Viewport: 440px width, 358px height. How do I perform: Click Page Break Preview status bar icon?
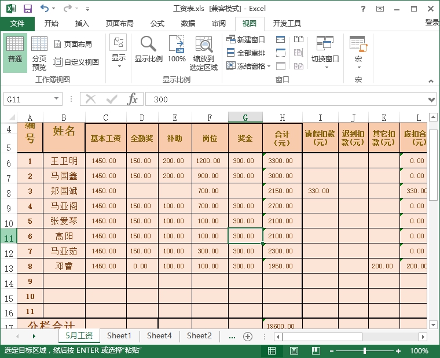tap(316, 350)
